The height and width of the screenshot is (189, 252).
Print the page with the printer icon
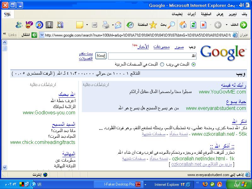coord(106,25)
